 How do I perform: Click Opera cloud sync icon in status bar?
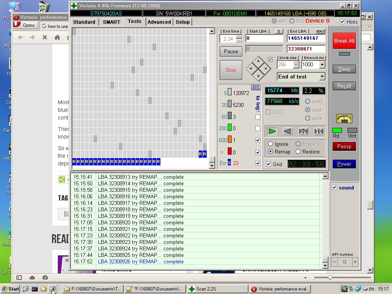[32, 278]
